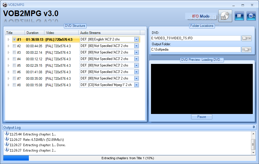
Task: Check the title #4 checkbox
Action: (x=14, y=59)
